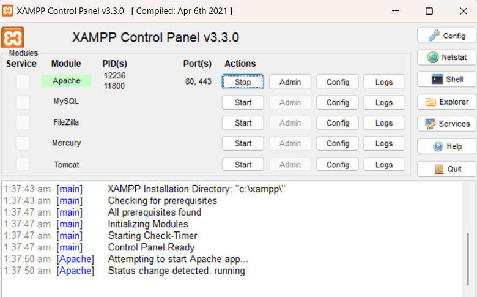Viewport: 477px width, 297px height.
Task: Start the MySQL module
Action: click(243, 103)
